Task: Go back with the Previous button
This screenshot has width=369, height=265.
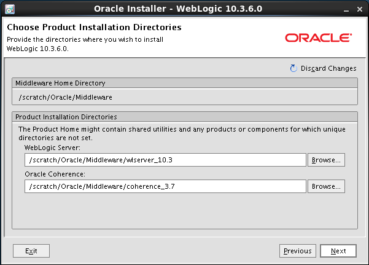Action: point(298,251)
